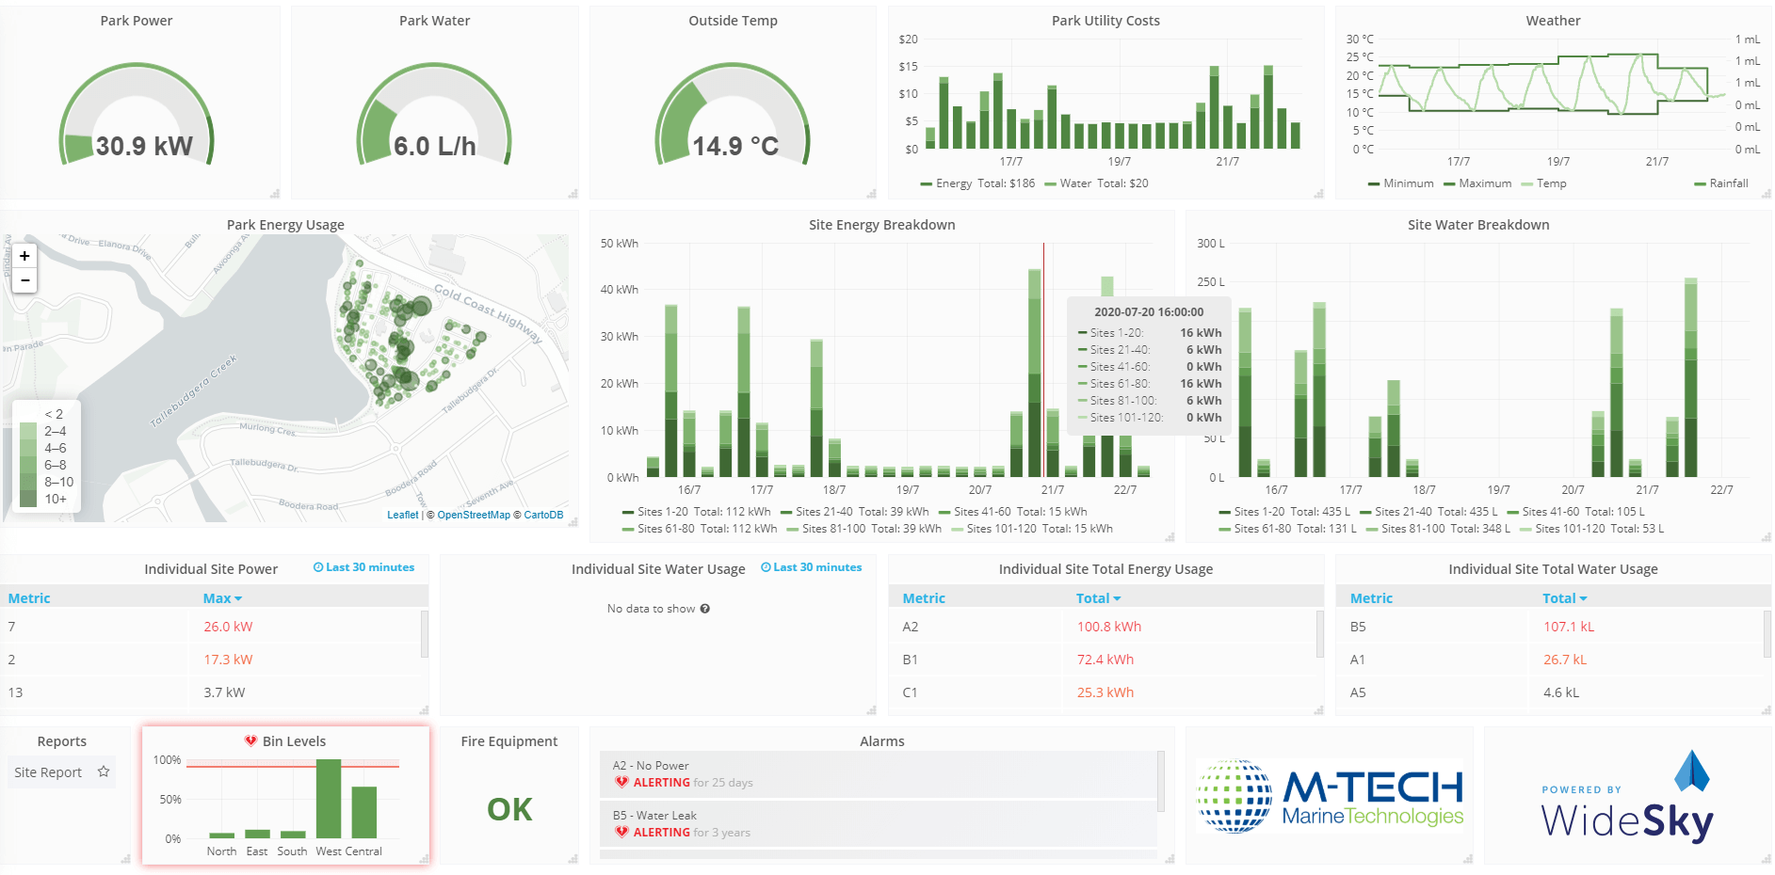Viewport: 1775px width, 875px height.
Task: Click the Outside Temp 14.9 °C gauge
Action: coord(733,115)
